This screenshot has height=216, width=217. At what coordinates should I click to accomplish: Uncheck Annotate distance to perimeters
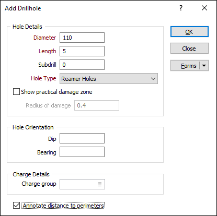(x=16, y=206)
